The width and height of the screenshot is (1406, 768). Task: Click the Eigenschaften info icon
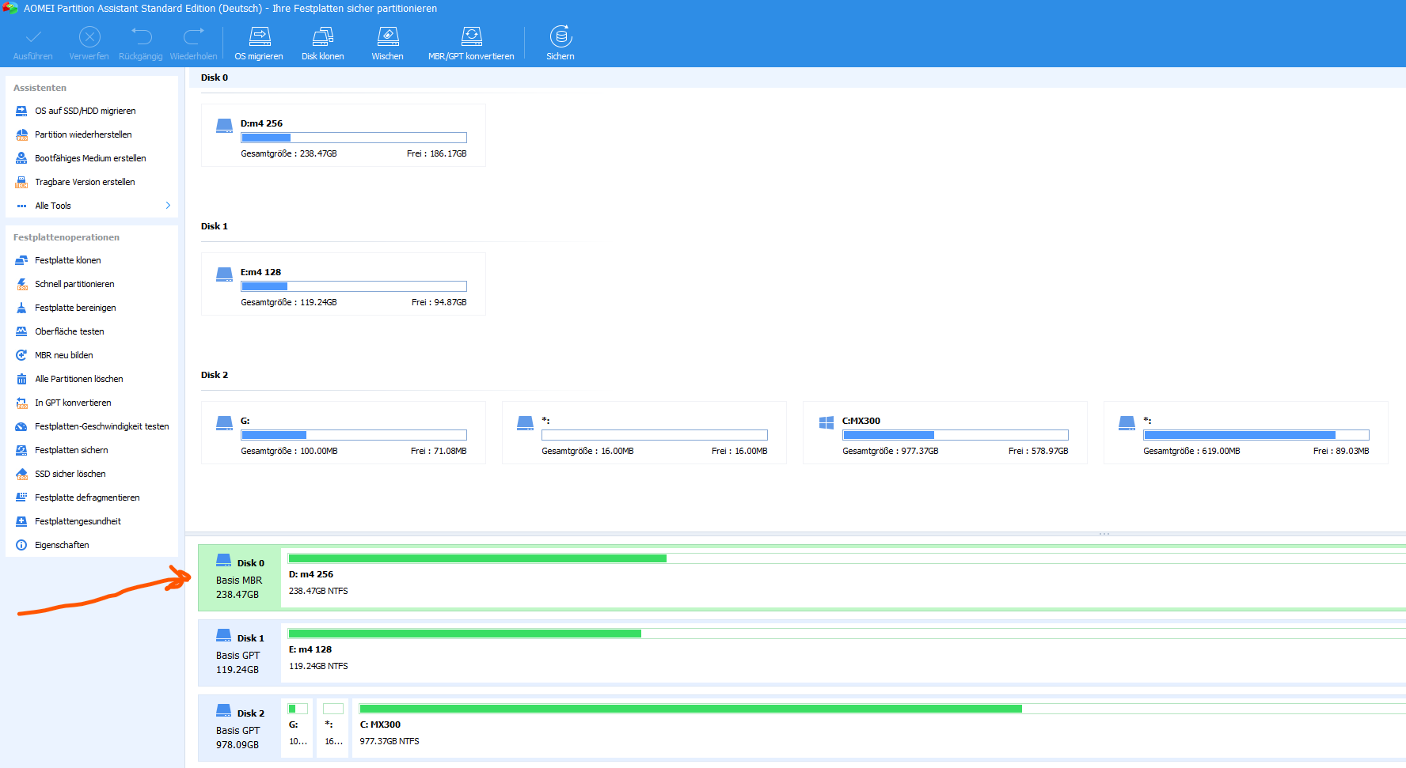click(x=21, y=545)
